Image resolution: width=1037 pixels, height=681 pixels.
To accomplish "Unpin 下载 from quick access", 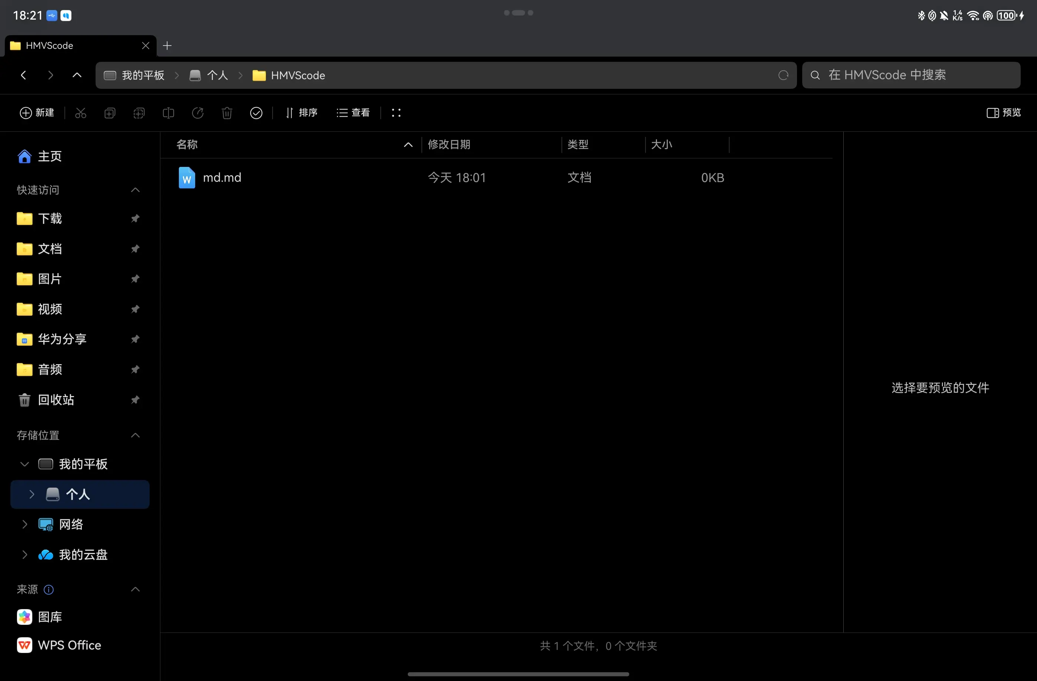I will click(135, 219).
